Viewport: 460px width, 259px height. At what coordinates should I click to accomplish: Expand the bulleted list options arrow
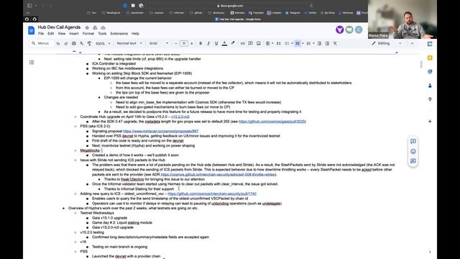coord(303,43)
